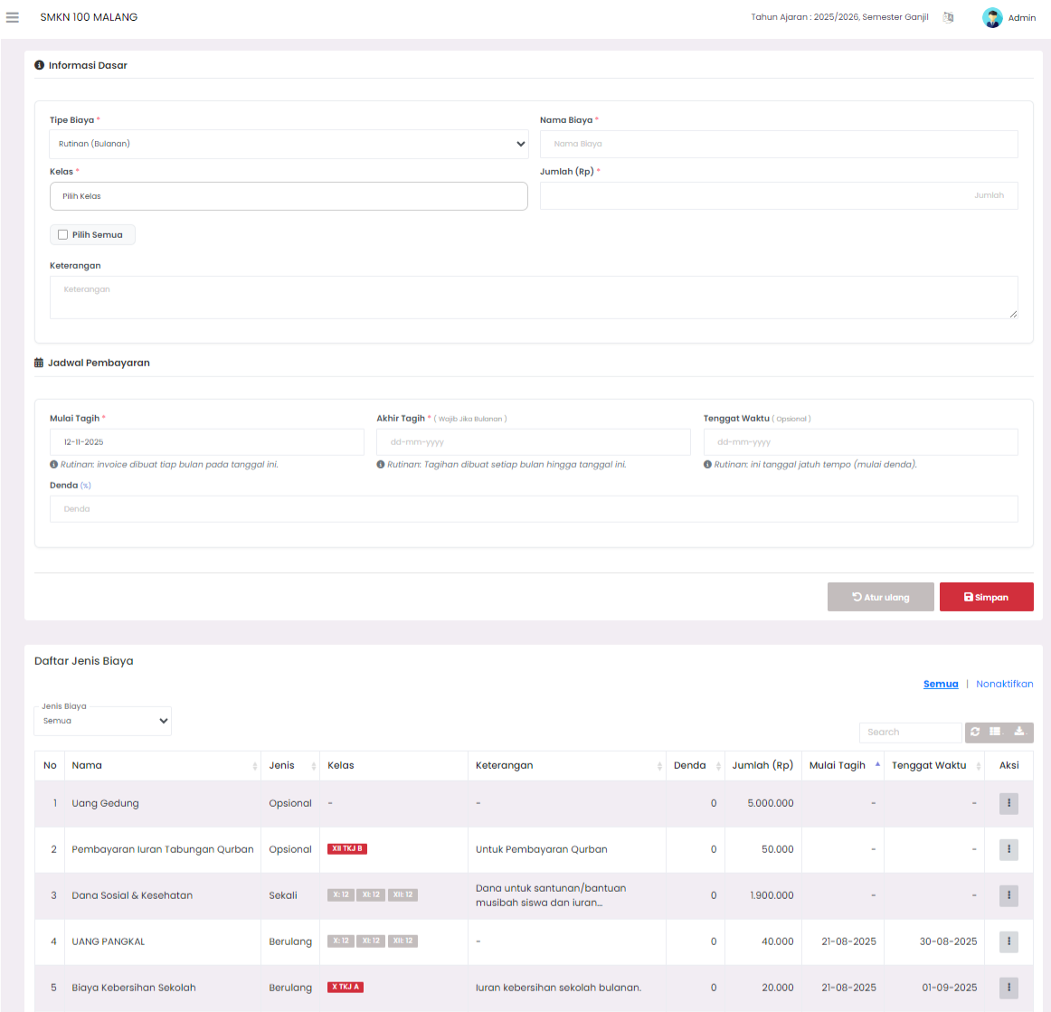Expand the Jenis Biaya filter dropdown

(103, 721)
